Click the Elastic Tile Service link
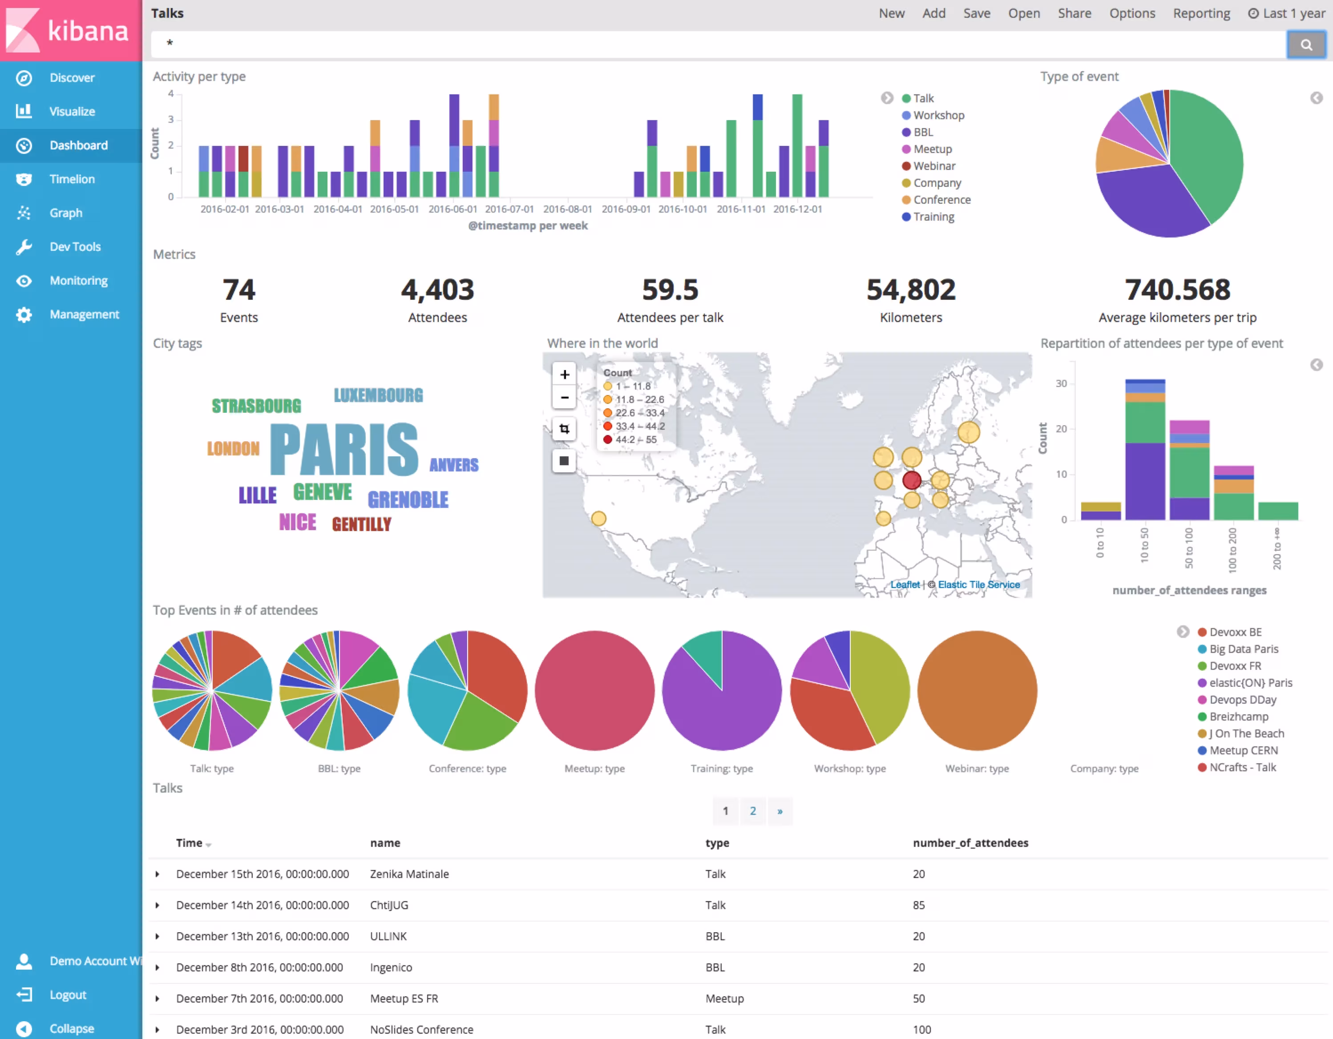Screen dimensions: 1333x1039 pos(978,584)
